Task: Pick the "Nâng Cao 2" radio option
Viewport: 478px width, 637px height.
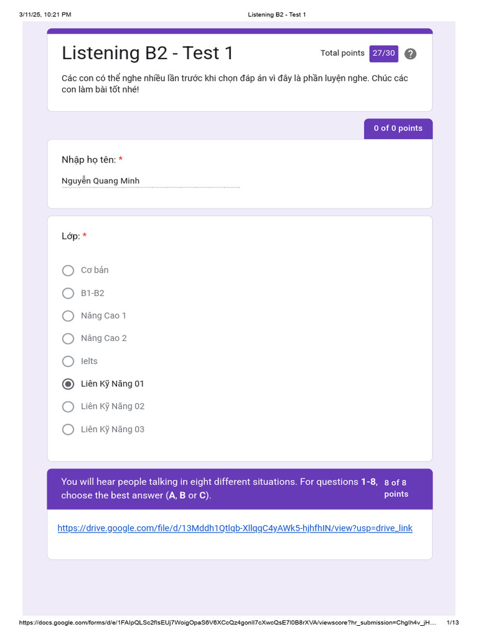Action: [x=68, y=338]
